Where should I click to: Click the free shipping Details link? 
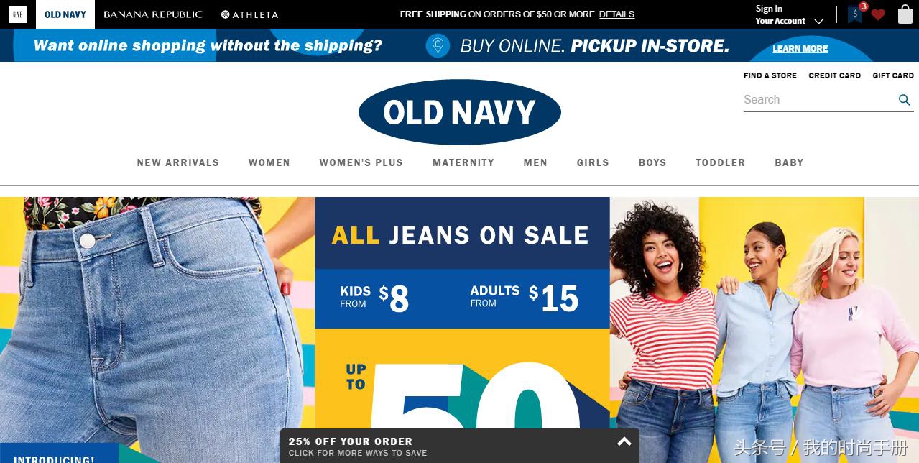point(616,14)
